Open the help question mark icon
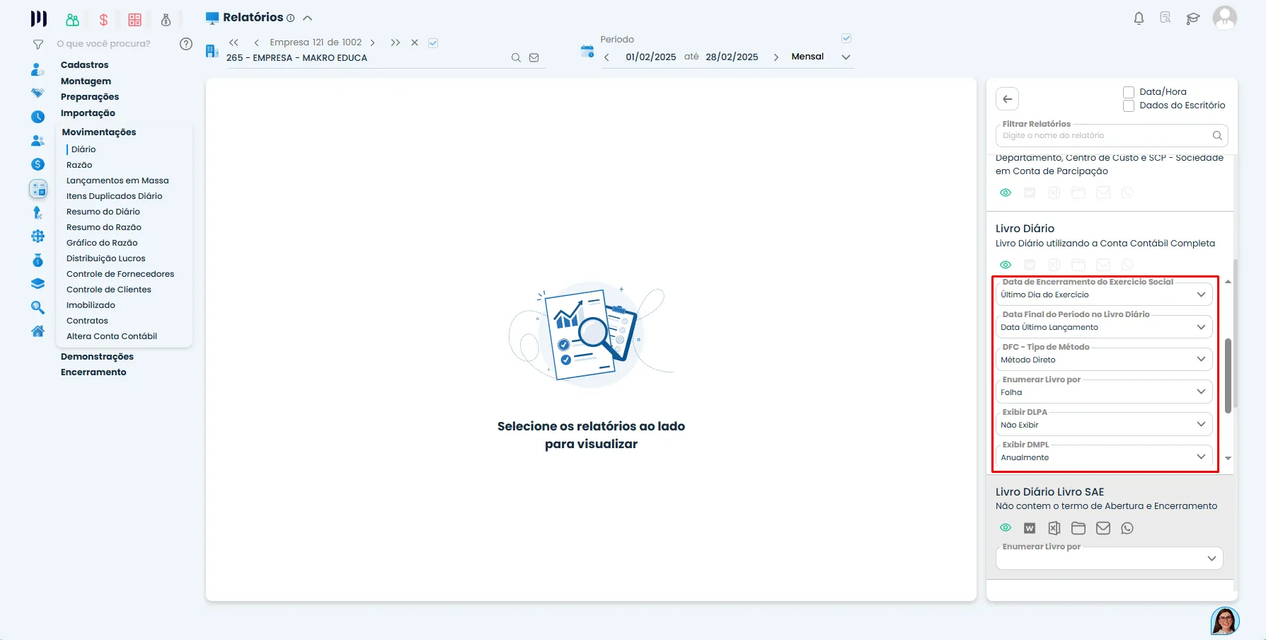 click(186, 44)
